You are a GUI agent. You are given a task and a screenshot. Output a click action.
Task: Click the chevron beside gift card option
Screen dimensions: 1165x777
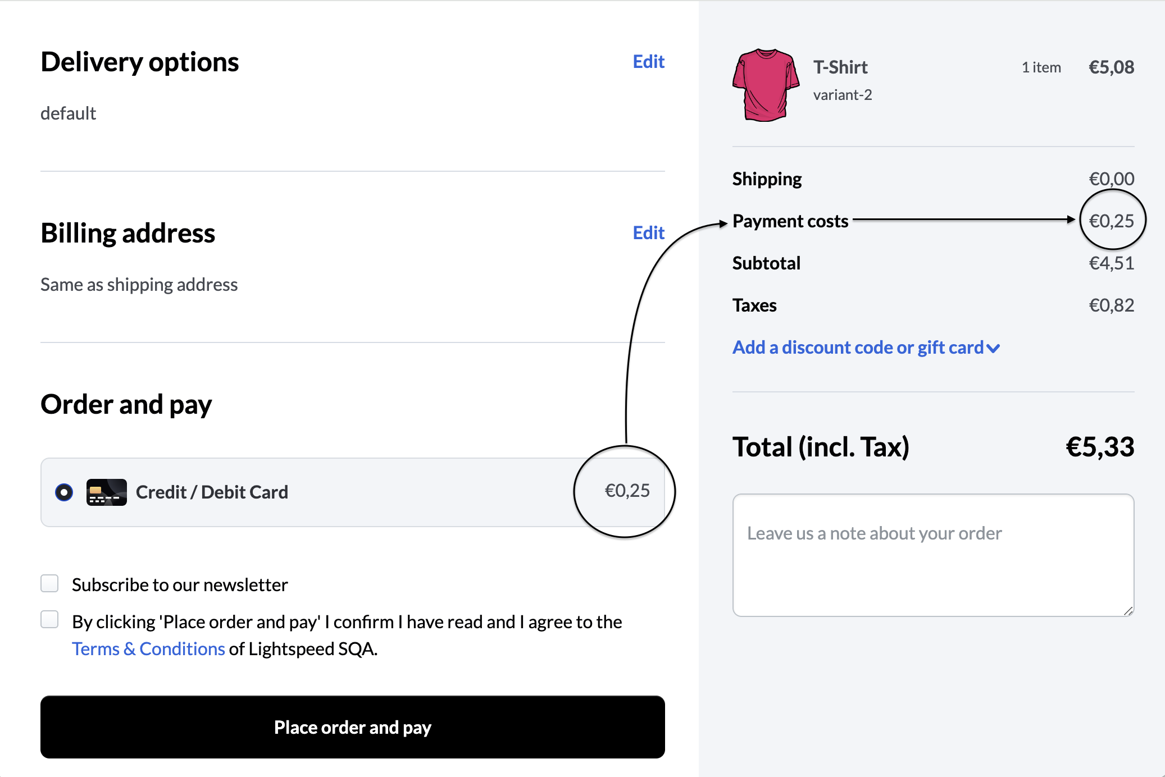coord(994,348)
